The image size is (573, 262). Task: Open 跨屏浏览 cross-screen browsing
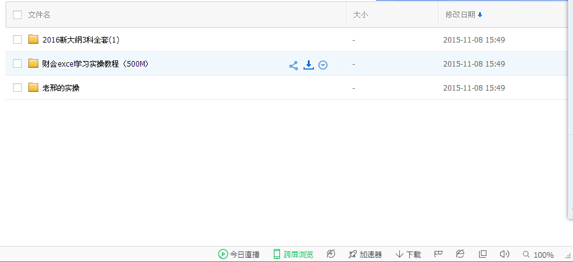click(294, 254)
